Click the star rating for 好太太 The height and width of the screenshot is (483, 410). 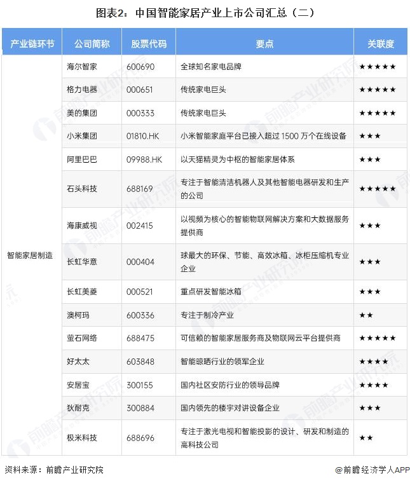374,362
